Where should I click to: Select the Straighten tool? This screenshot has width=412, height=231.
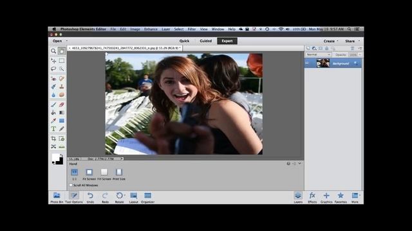click(x=62, y=147)
